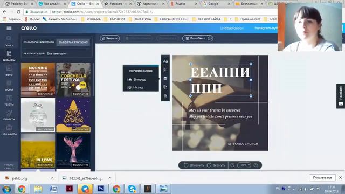
Task: Click the layers order icon
Action: pos(165,79)
